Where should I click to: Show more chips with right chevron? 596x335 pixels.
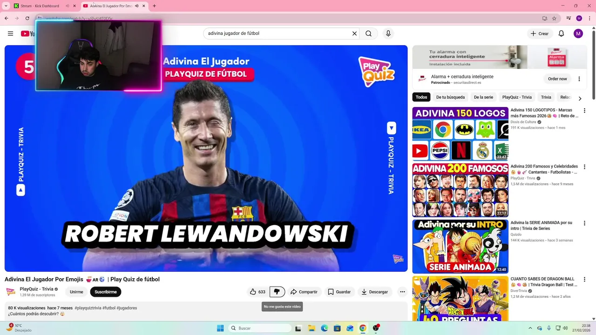580,98
